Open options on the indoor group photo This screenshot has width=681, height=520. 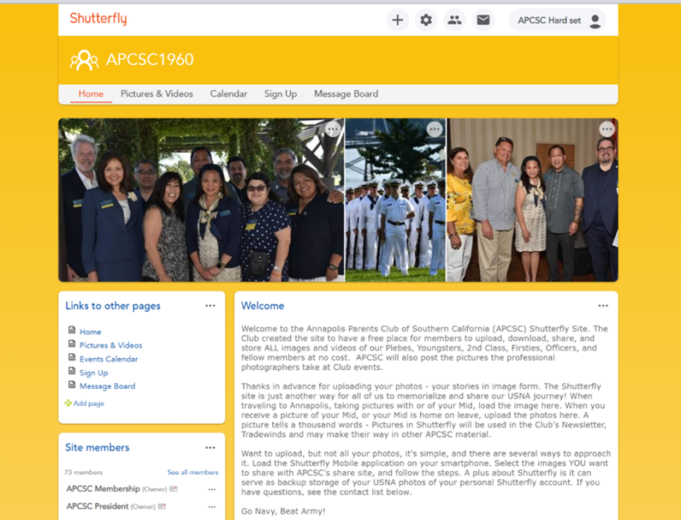click(x=607, y=129)
